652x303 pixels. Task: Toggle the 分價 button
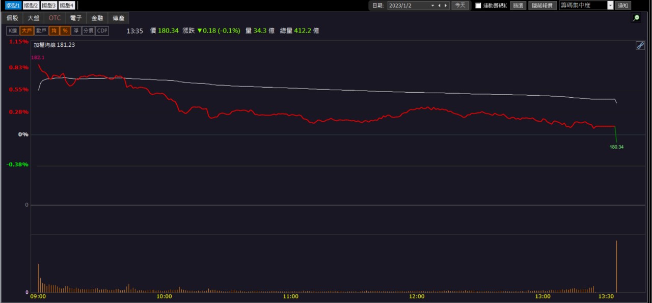(88, 31)
